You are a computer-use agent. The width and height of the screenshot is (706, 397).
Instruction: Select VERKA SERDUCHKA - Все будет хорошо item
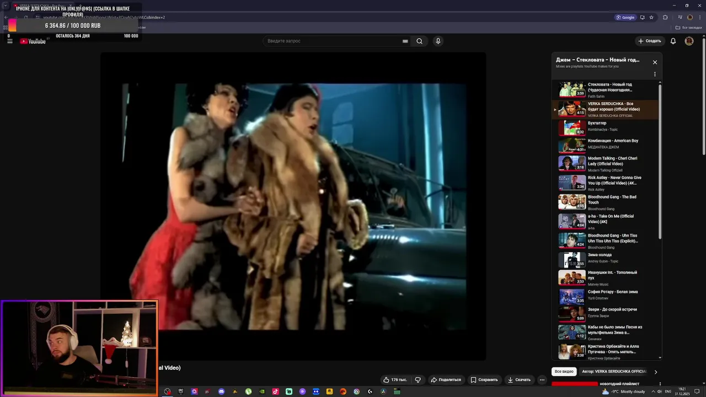(x=605, y=109)
